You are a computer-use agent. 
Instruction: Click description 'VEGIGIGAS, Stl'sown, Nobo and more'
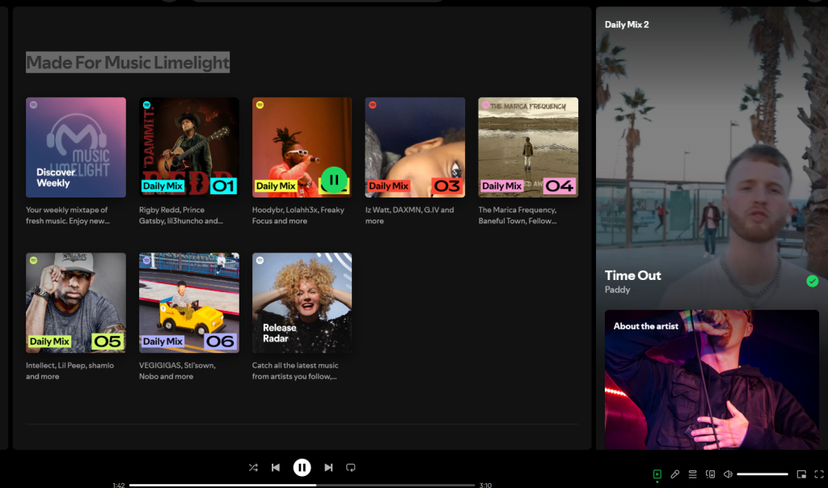click(177, 371)
